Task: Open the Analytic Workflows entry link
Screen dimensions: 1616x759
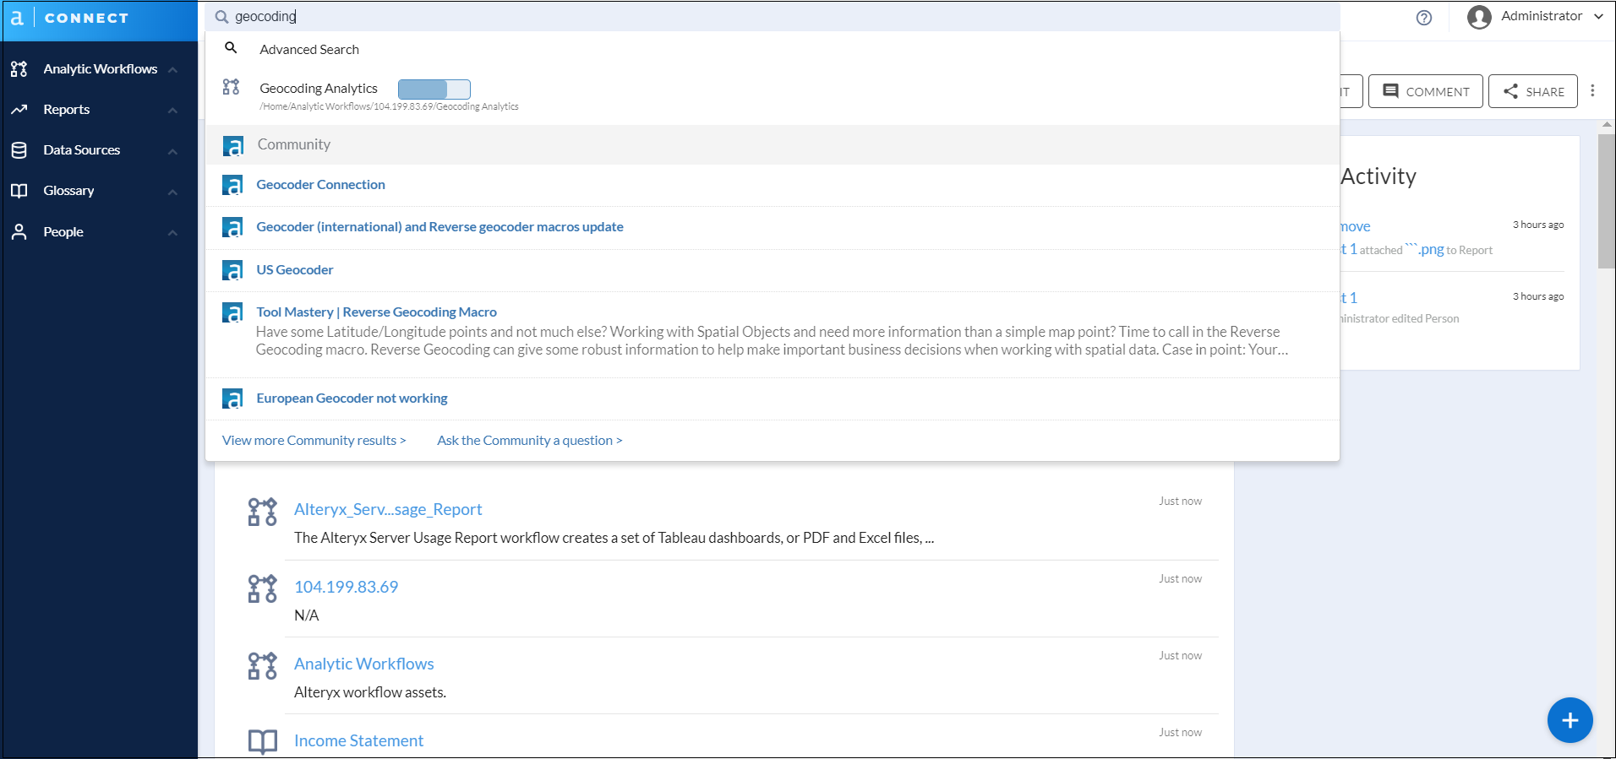Action: pos(363,664)
